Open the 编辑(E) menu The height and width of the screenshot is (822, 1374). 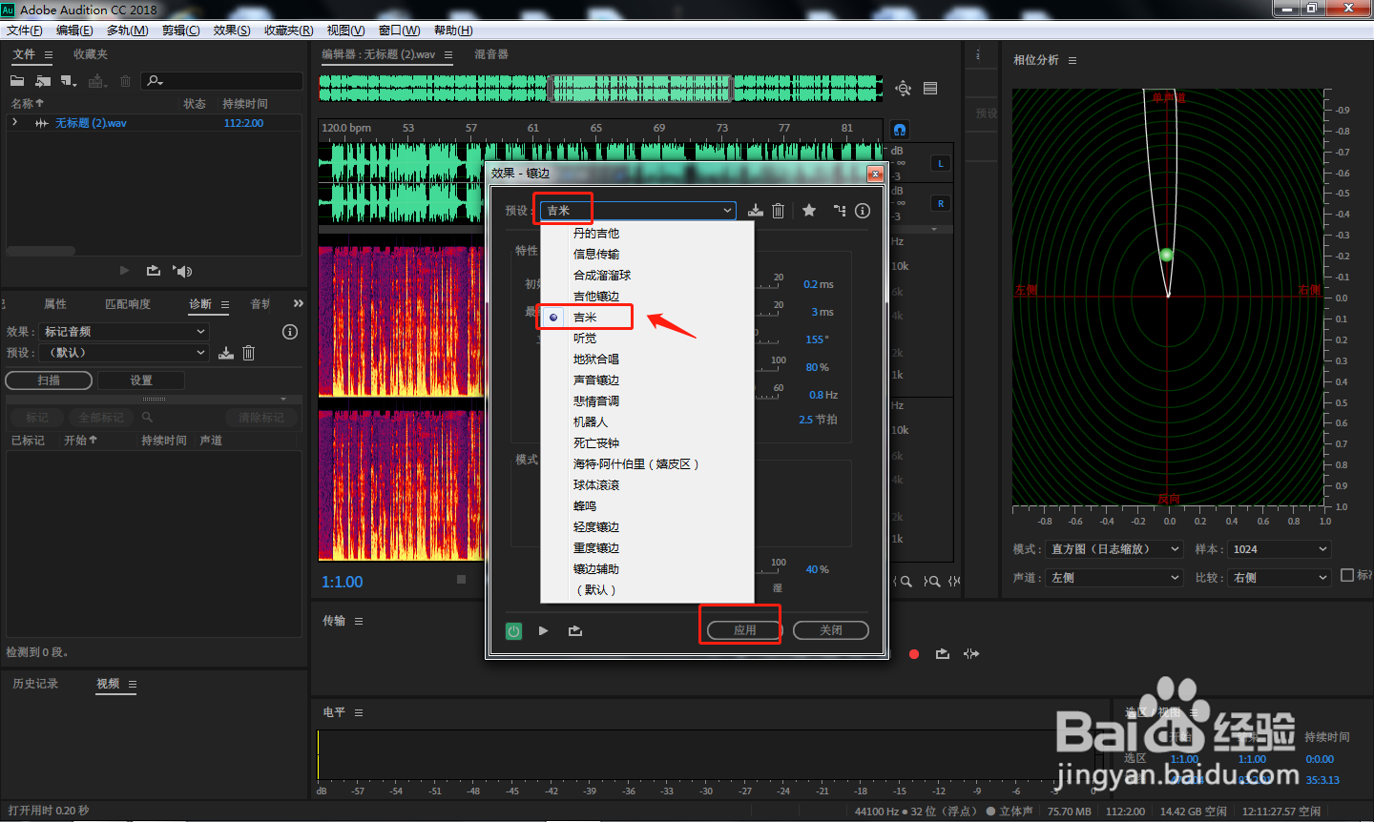(74, 31)
